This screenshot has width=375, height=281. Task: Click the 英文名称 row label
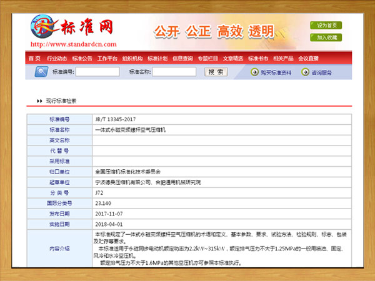click(59, 140)
